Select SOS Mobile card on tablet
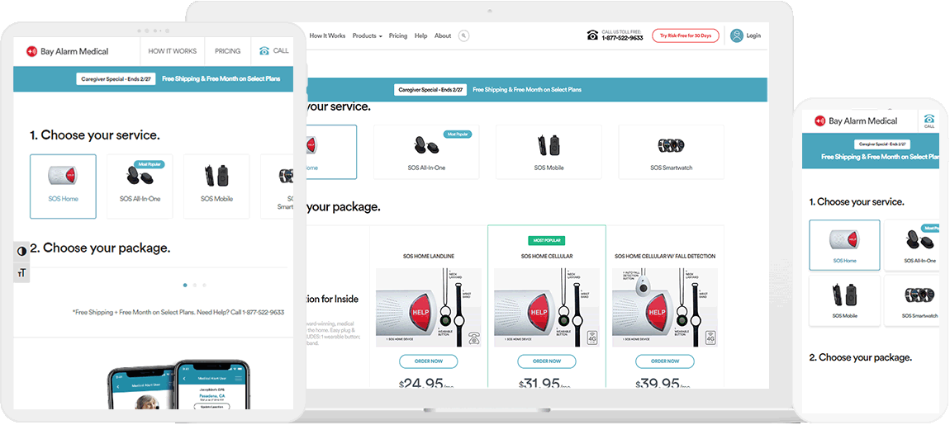The image size is (950, 425). click(216, 186)
